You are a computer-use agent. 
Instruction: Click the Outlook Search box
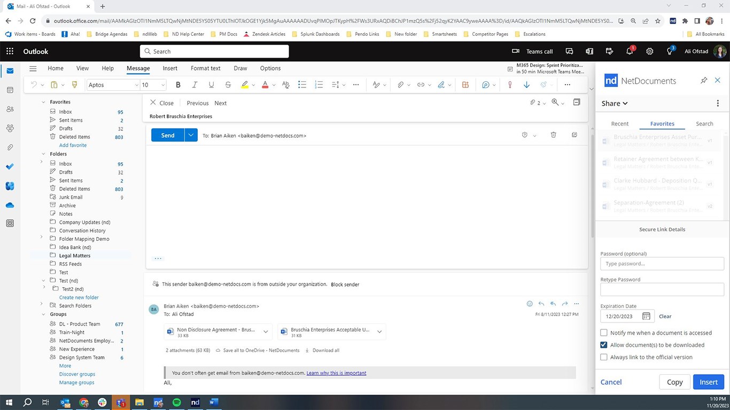pyautogui.click(x=214, y=51)
